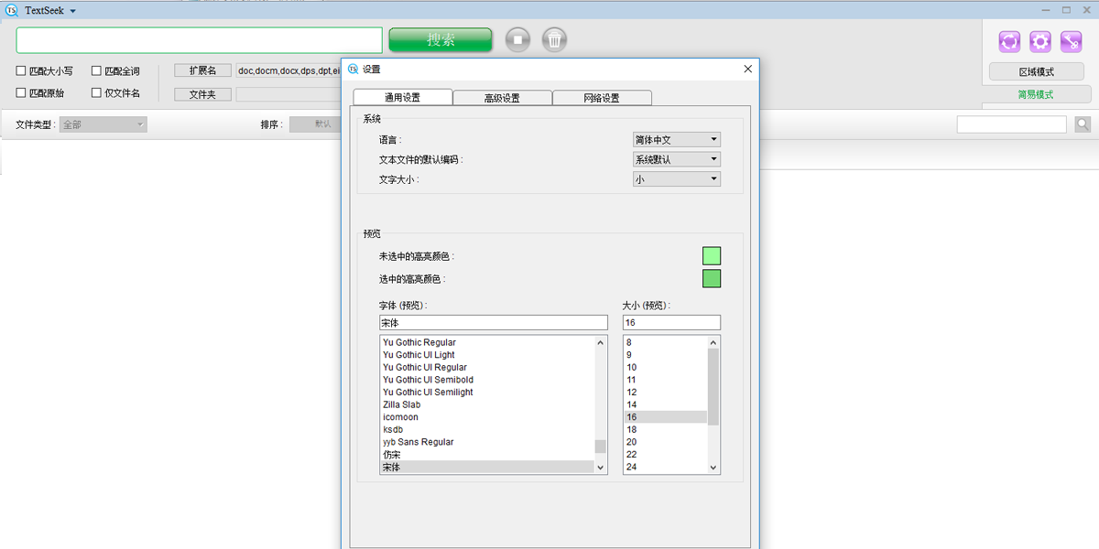Maximize the TextSeek main window
The height and width of the screenshot is (549, 1099).
click(1066, 9)
